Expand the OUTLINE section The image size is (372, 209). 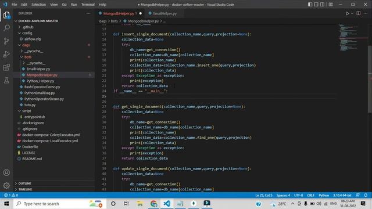[x=24, y=183]
